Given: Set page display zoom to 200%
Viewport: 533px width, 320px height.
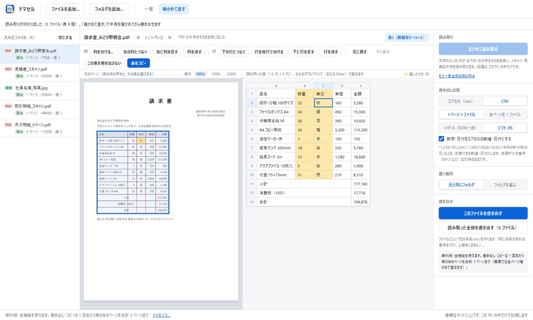Looking at the screenshot, I should click(x=231, y=74).
